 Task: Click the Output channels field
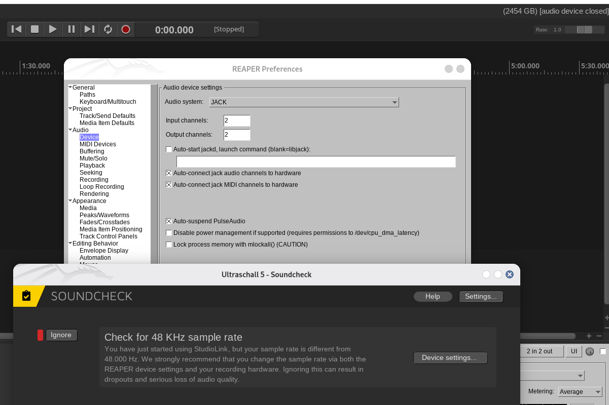237,135
